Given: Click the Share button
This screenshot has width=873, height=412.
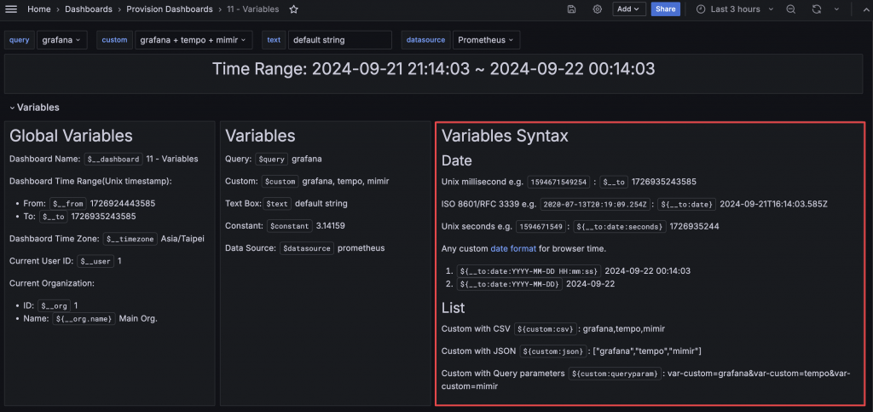Looking at the screenshot, I should pos(665,9).
